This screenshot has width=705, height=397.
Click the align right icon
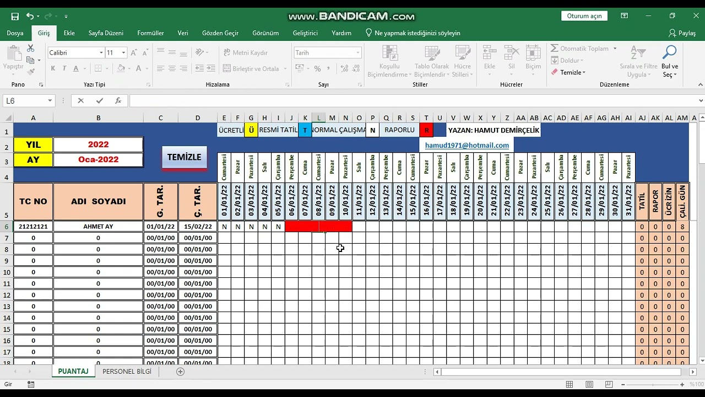(x=183, y=68)
